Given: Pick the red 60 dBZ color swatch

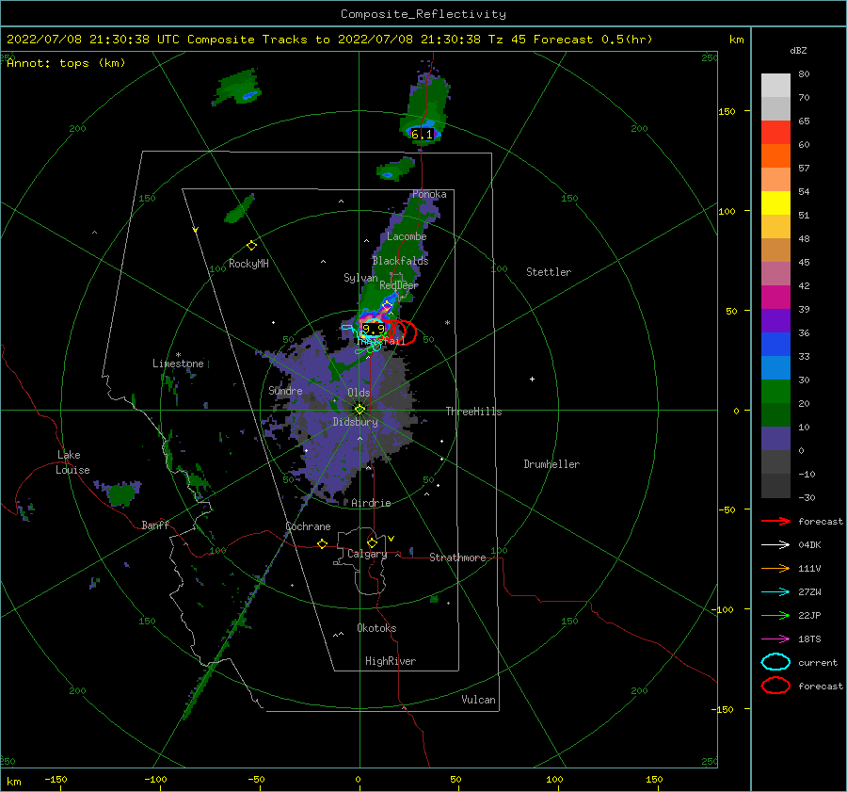Looking at the screenshot, I should tap(775, 133).
